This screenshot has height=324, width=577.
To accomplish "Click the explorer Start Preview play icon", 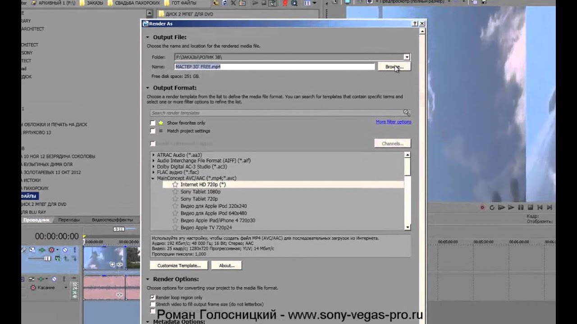I will coord(256,3).
